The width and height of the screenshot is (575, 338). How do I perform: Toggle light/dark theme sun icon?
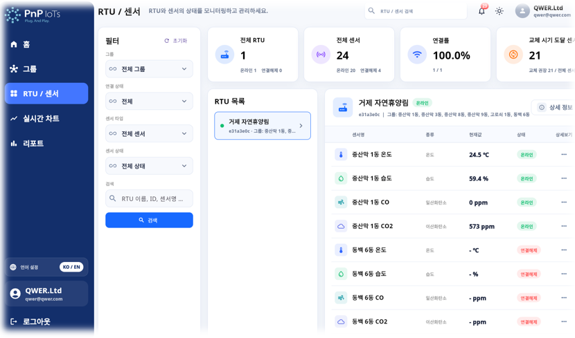click(x=499, y=11)
